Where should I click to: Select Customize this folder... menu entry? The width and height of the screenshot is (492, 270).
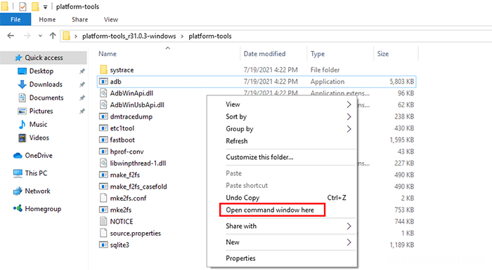pos(259,157)
